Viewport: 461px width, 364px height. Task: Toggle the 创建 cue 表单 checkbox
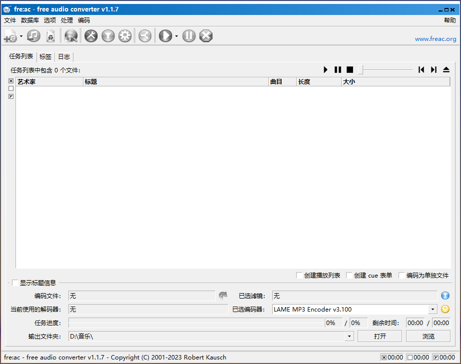[349, 275]
